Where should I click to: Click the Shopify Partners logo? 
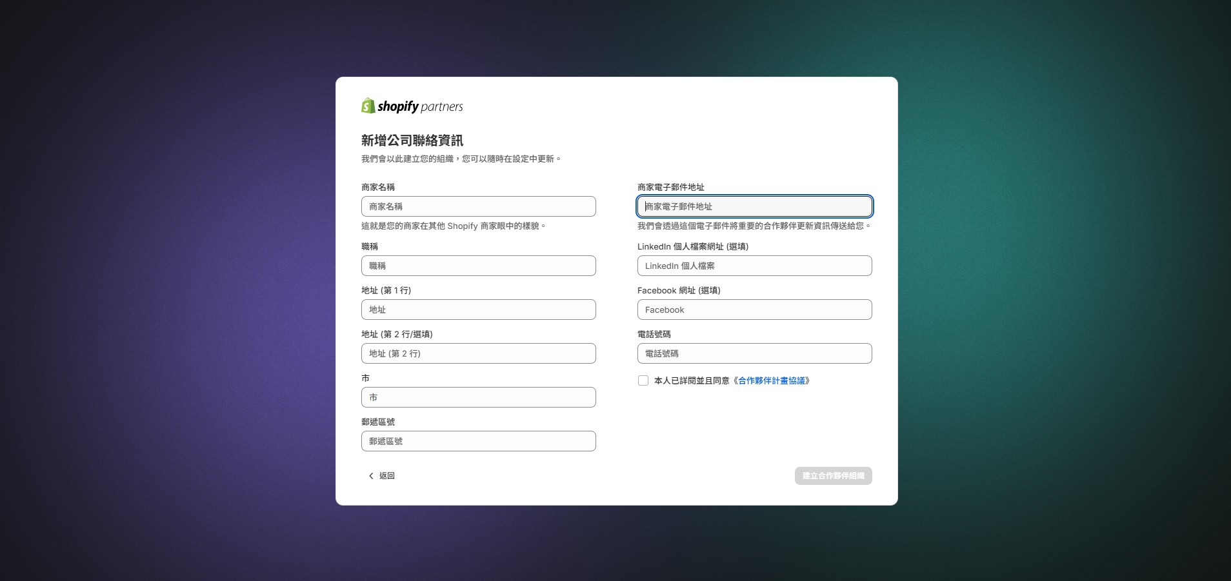click(x=412, y=106)
